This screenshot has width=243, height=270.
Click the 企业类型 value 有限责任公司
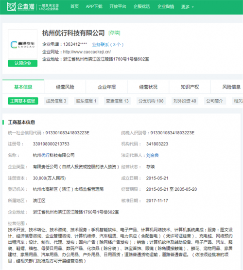click(76, 167)
